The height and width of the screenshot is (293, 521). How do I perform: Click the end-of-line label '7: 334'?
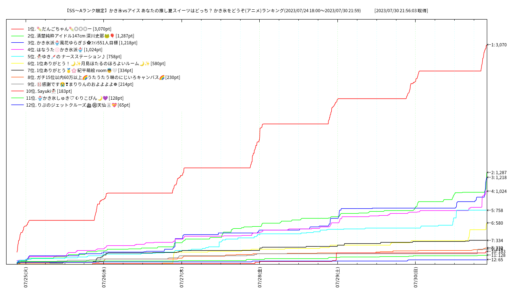(x=497, y=241)
